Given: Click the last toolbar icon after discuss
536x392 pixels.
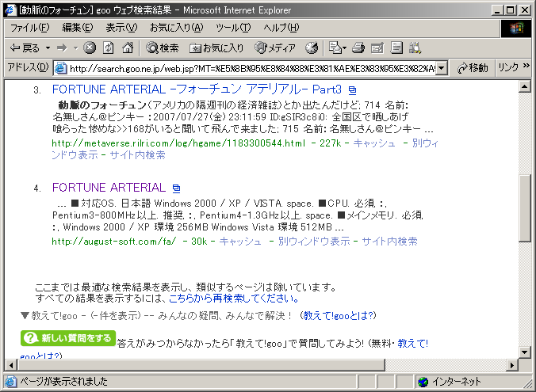Looking at the screenshot, I should [415, 48].
